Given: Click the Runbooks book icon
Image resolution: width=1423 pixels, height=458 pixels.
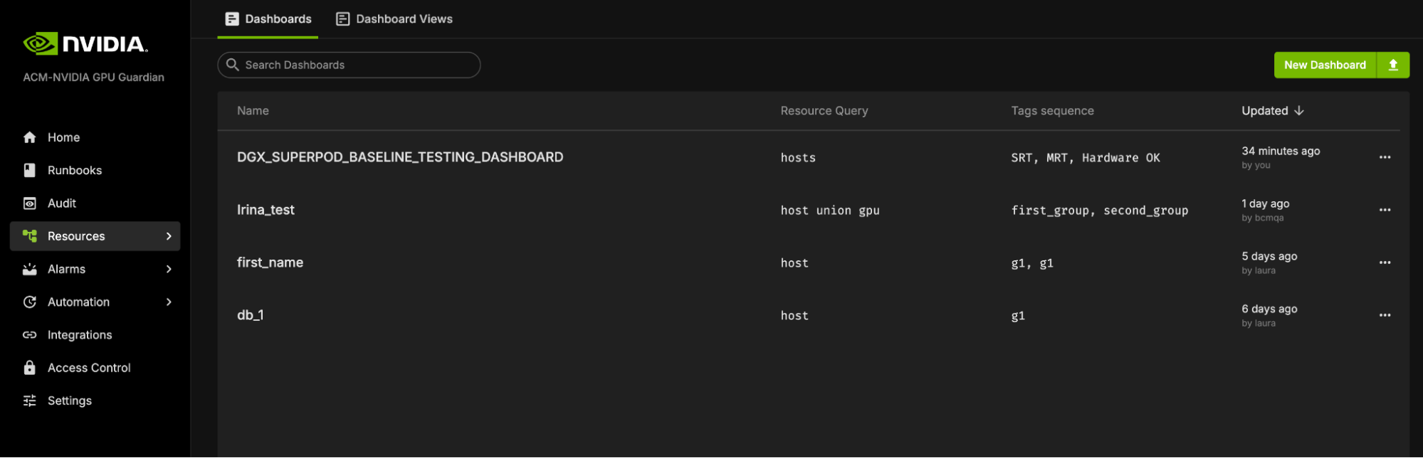Looking at the screenshot, I should [30, 171].
